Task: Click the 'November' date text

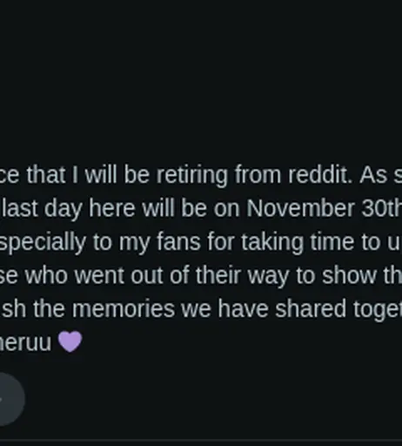Action: [301, 208]
